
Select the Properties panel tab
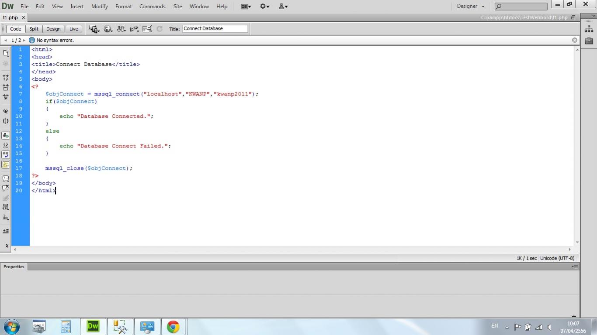[x=14, y=267]
